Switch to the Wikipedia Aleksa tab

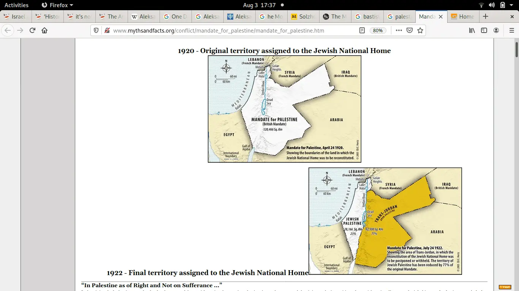click(143, 17)
